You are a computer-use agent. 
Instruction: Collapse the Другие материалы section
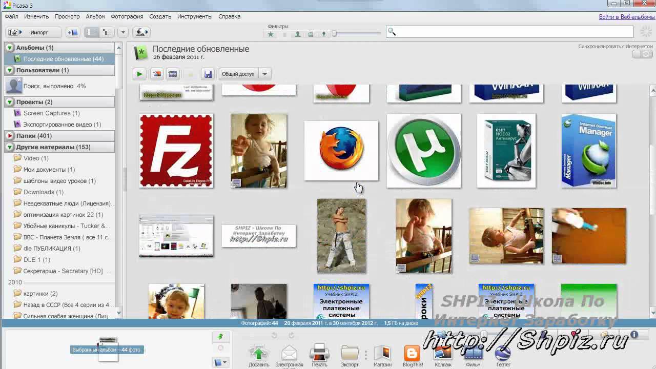pyautogui.click(x=10, y=147)
